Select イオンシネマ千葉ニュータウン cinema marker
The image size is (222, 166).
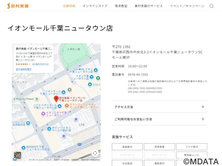(x=43, y=114)
